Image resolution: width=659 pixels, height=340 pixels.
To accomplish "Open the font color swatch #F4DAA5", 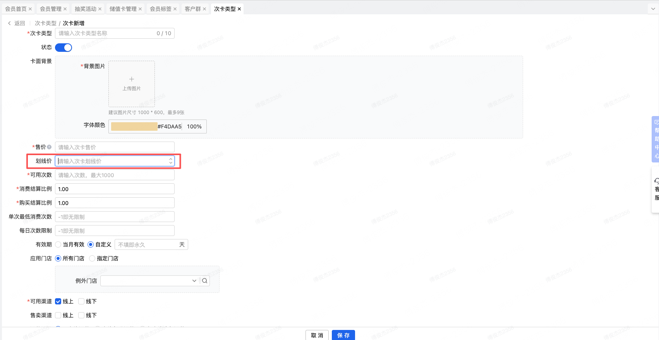I will coord(134,126).
